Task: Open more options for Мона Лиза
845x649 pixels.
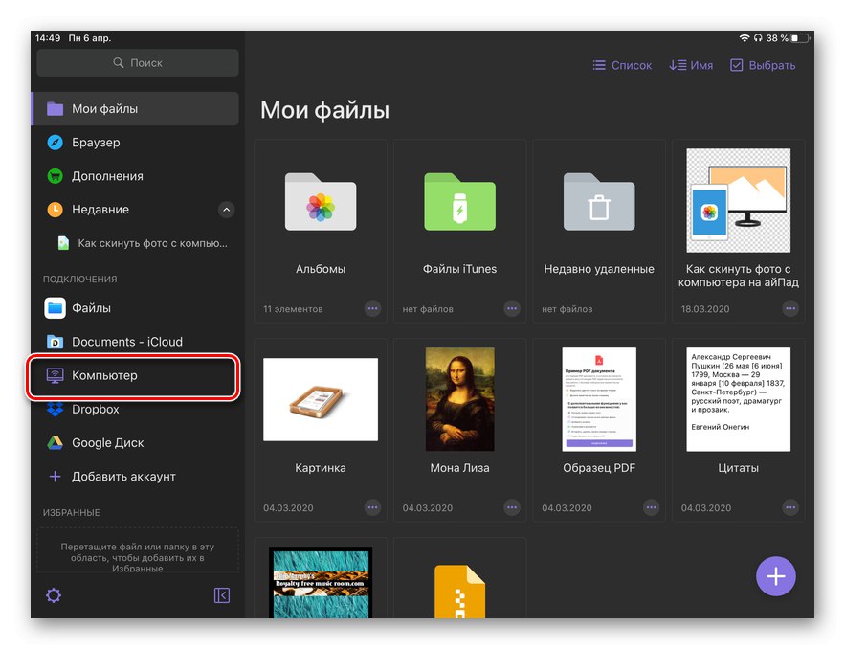Action: point(512,507)
